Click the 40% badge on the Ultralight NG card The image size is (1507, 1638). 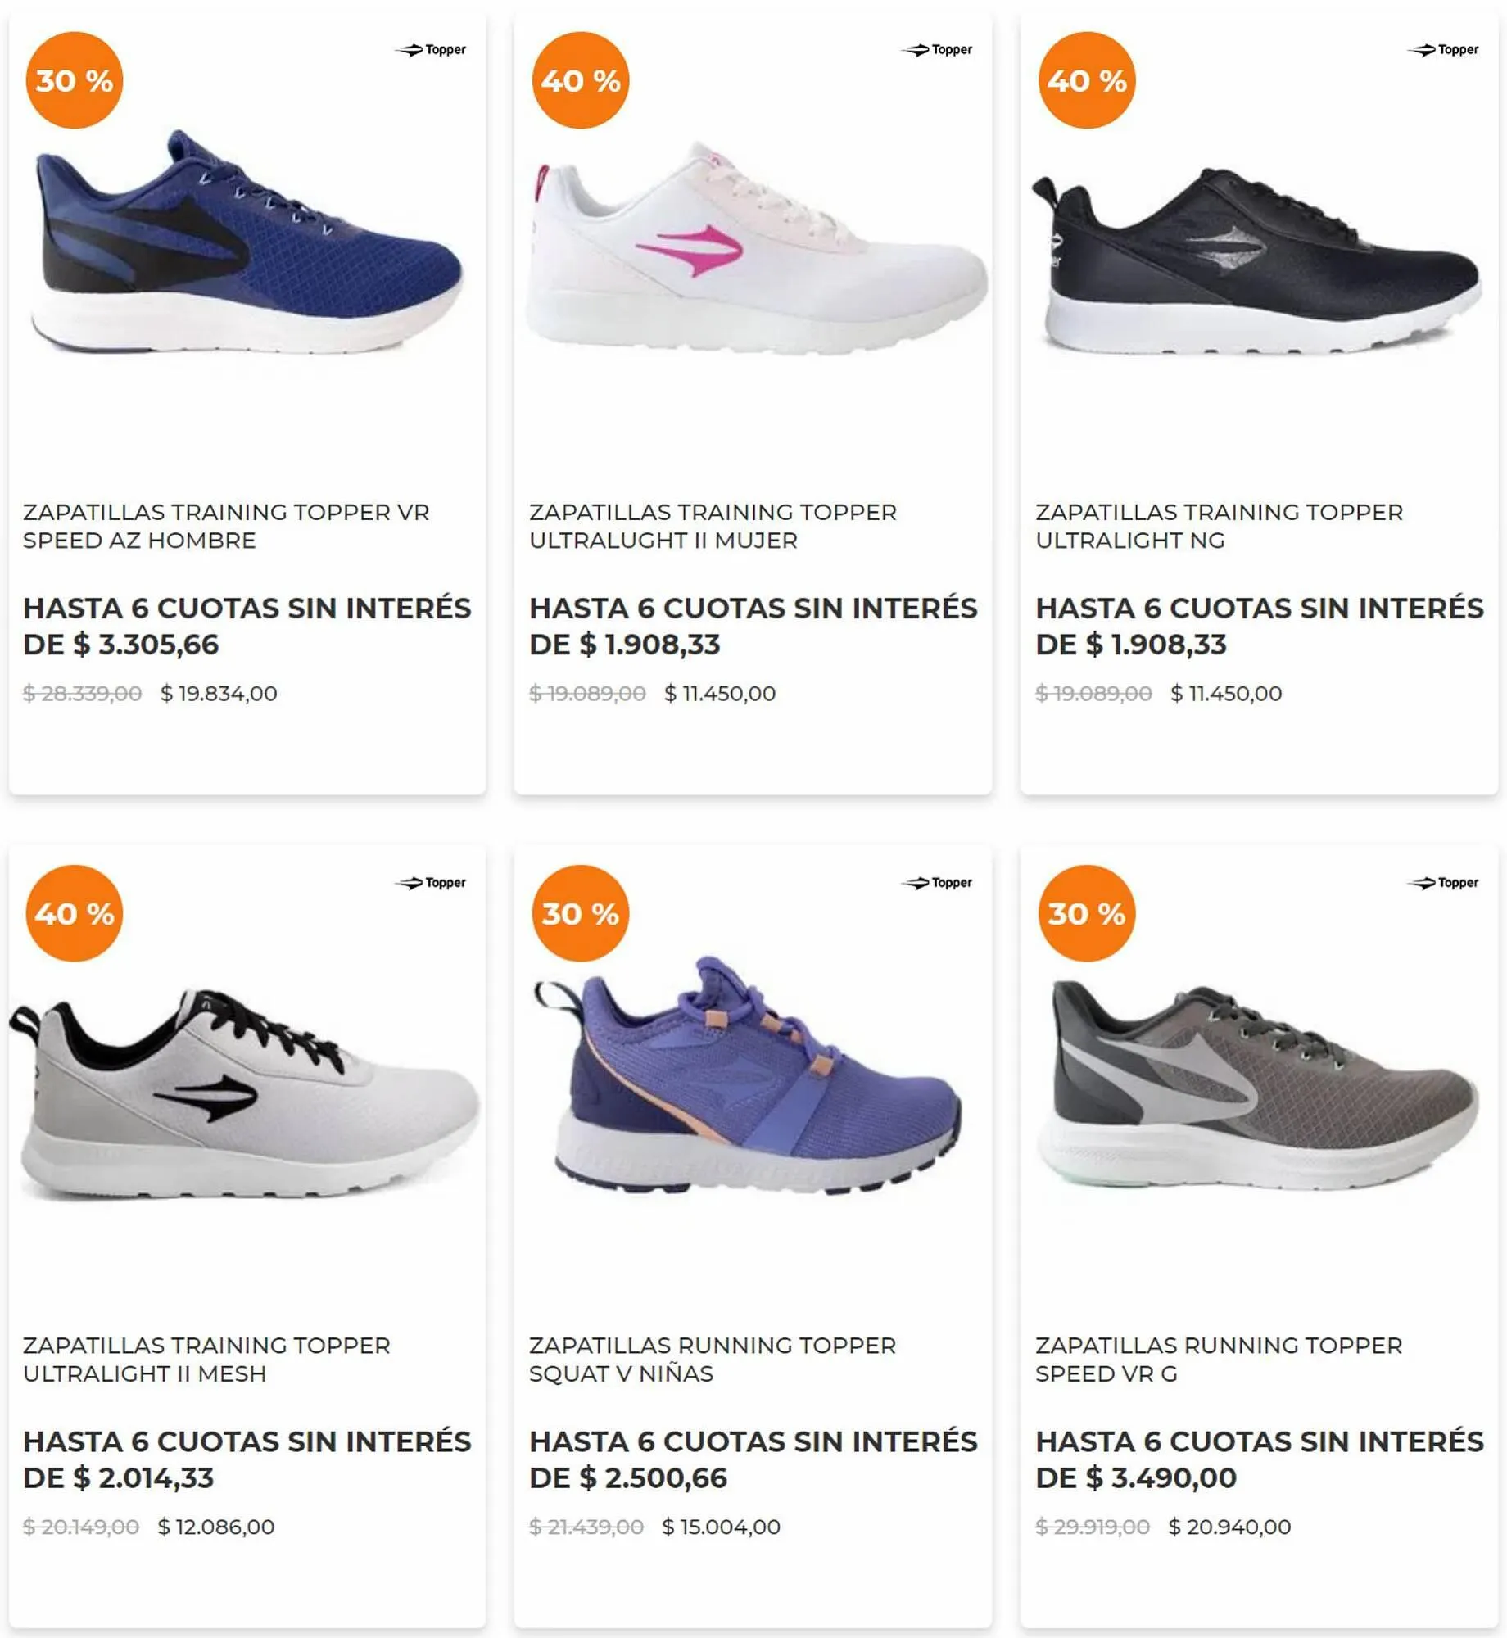pyautogui.click(x=1087, y=80)
